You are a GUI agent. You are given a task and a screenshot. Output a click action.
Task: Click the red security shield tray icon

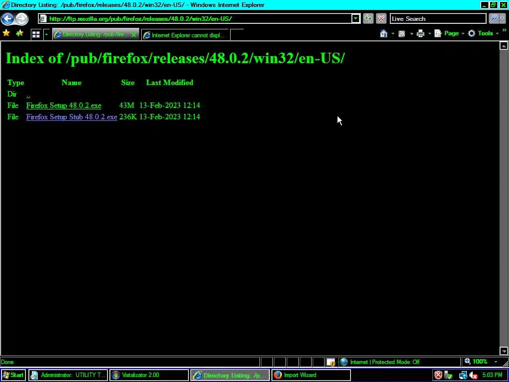(438, 375)
